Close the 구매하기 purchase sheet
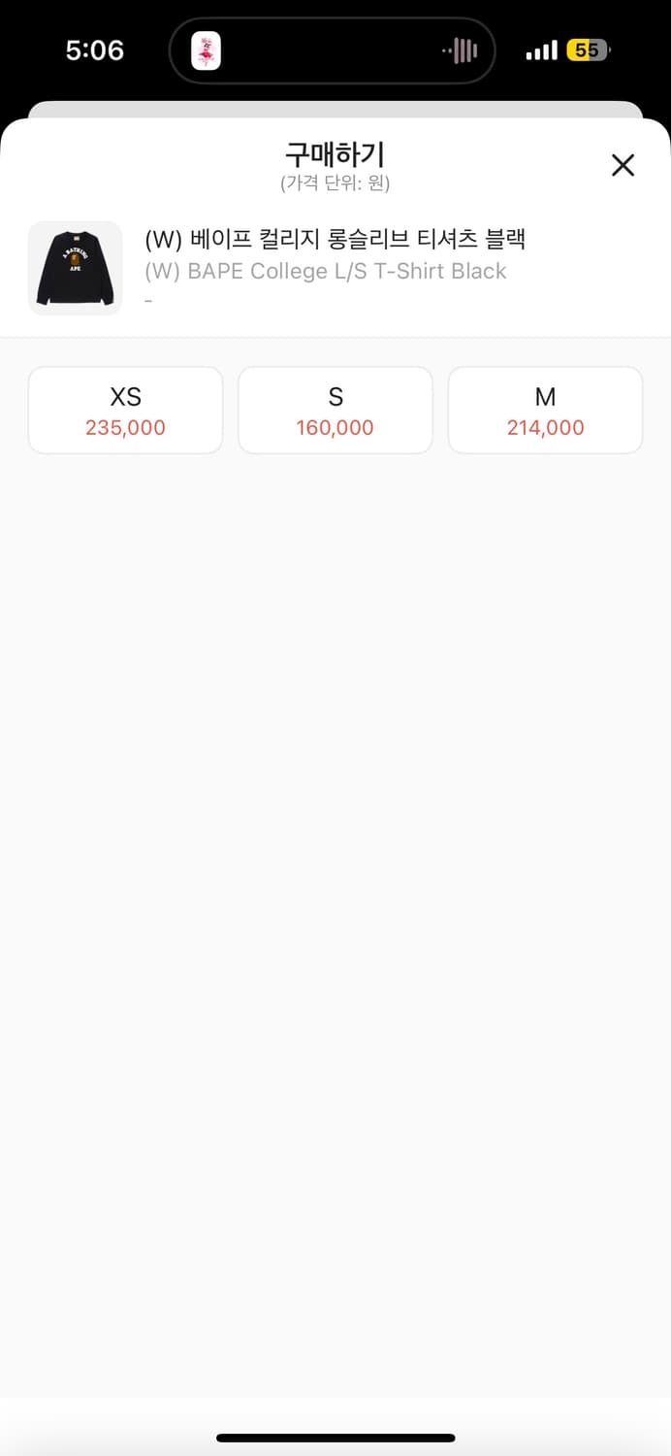 click(x=623, y=165)
